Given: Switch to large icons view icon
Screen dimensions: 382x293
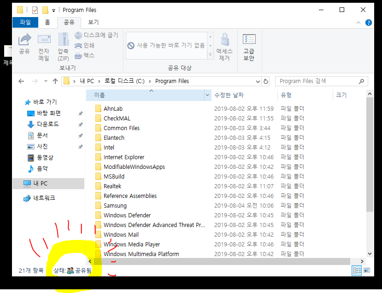Looking at the screenshot, I should pyautogui.click(x=367, y=270).
